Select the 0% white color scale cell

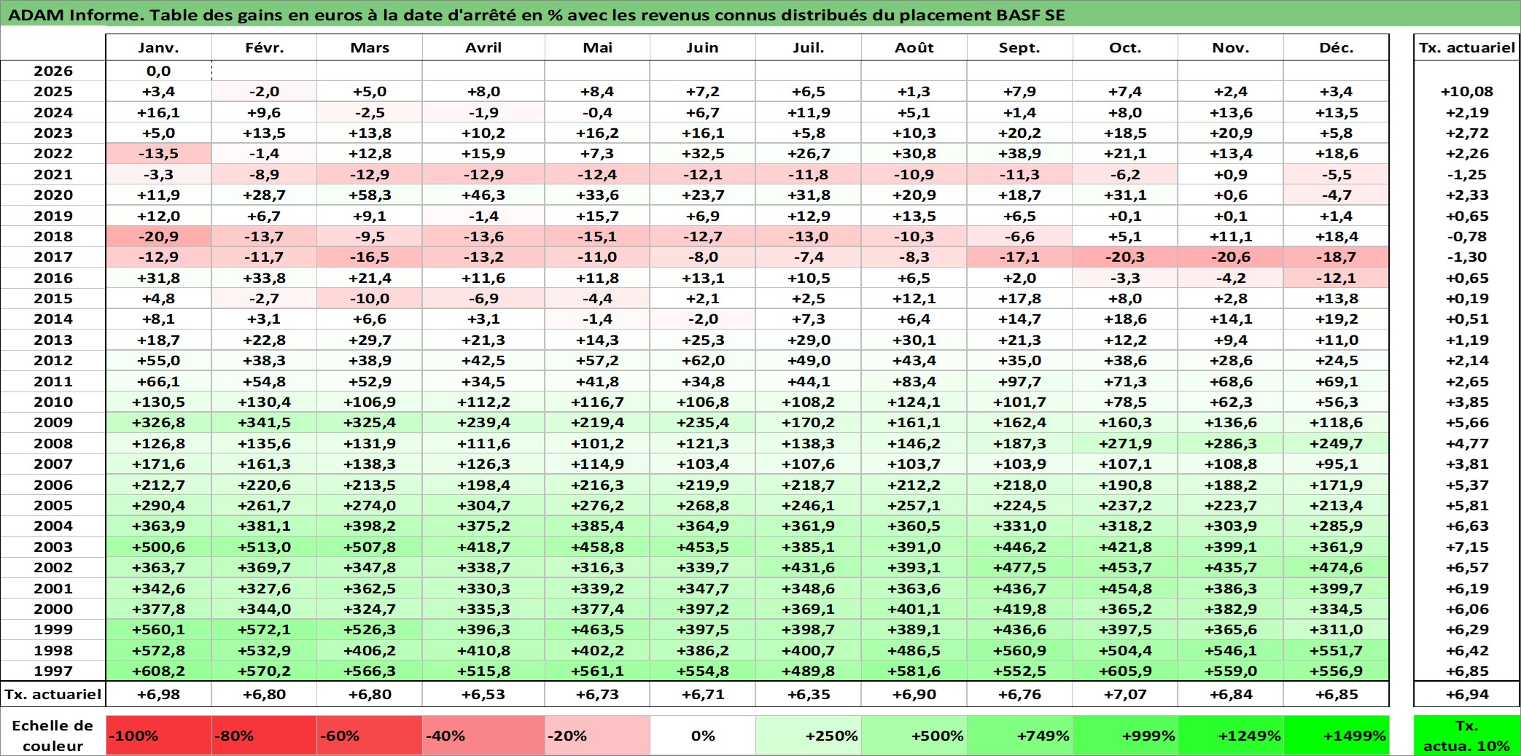703,736
